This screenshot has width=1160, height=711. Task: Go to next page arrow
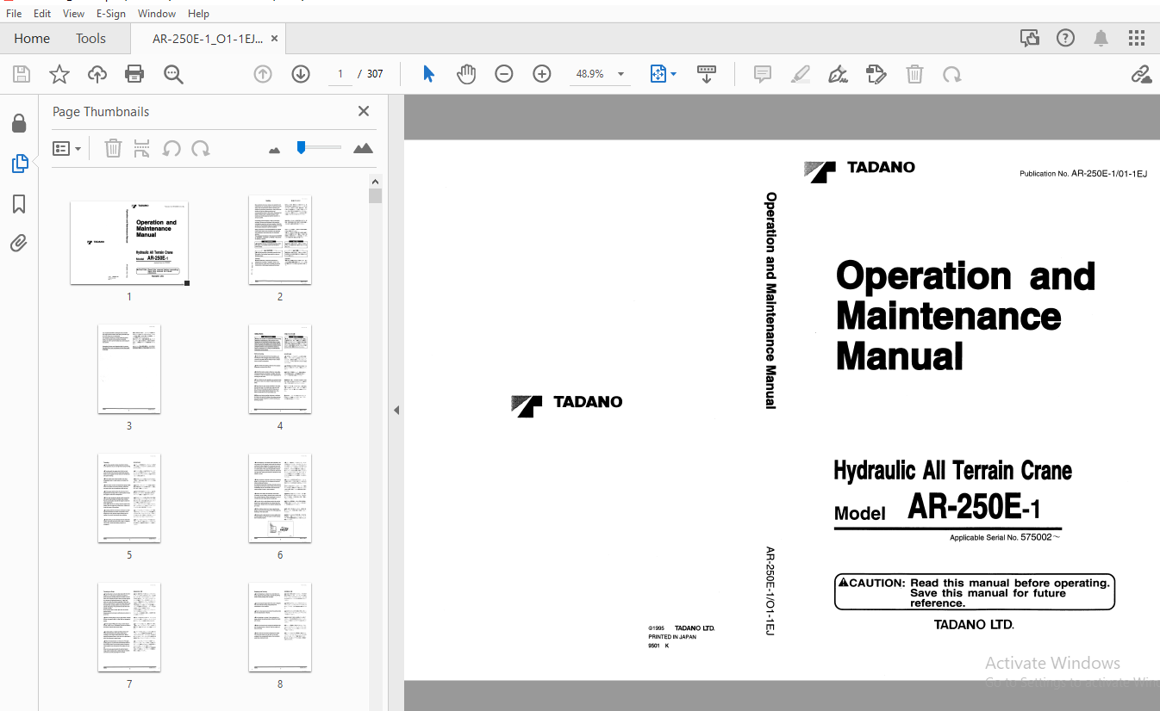click(301, 74)
